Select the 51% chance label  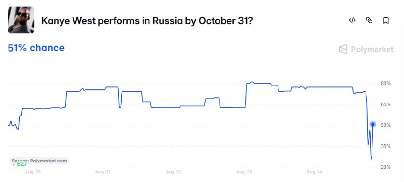click(36, 48)
